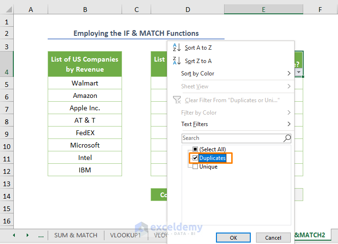The width and height of the screenshot is (338, 244).
Task: Click the Apple Inc. cell
Action: click(x=85, y=108)
